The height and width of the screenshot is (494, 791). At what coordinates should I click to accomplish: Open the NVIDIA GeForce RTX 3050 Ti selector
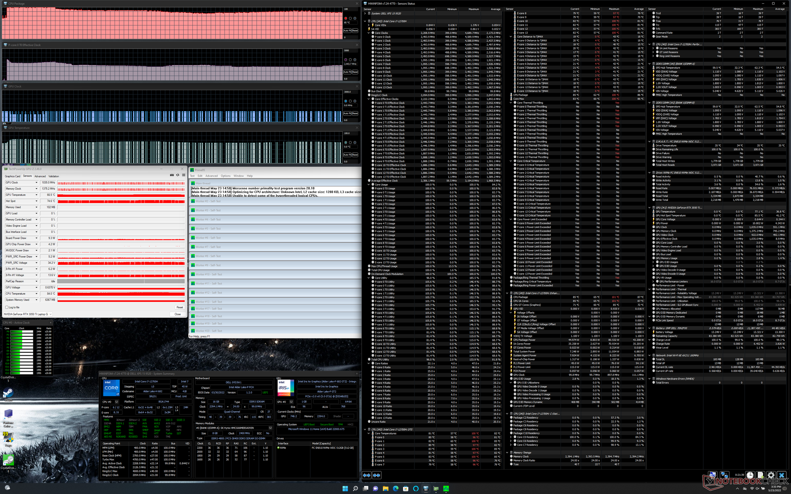point(28,314)
